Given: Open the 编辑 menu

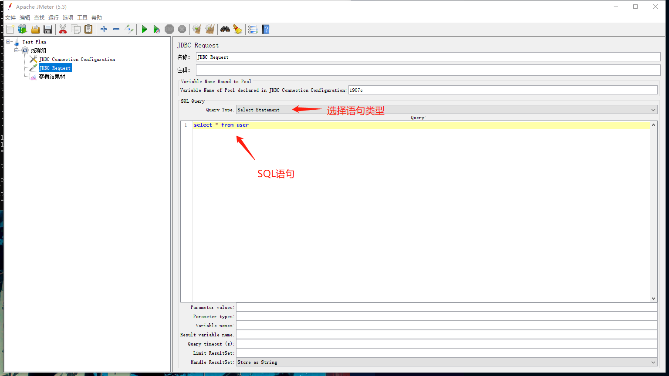Looking at the screenshot, I should tap(25, 18).
